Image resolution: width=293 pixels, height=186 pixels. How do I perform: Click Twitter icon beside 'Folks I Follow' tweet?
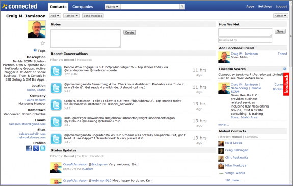point(56,105)
